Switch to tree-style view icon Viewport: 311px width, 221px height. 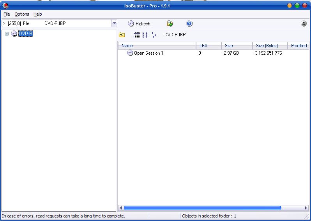pyautogui.click(x=154, y=35)
